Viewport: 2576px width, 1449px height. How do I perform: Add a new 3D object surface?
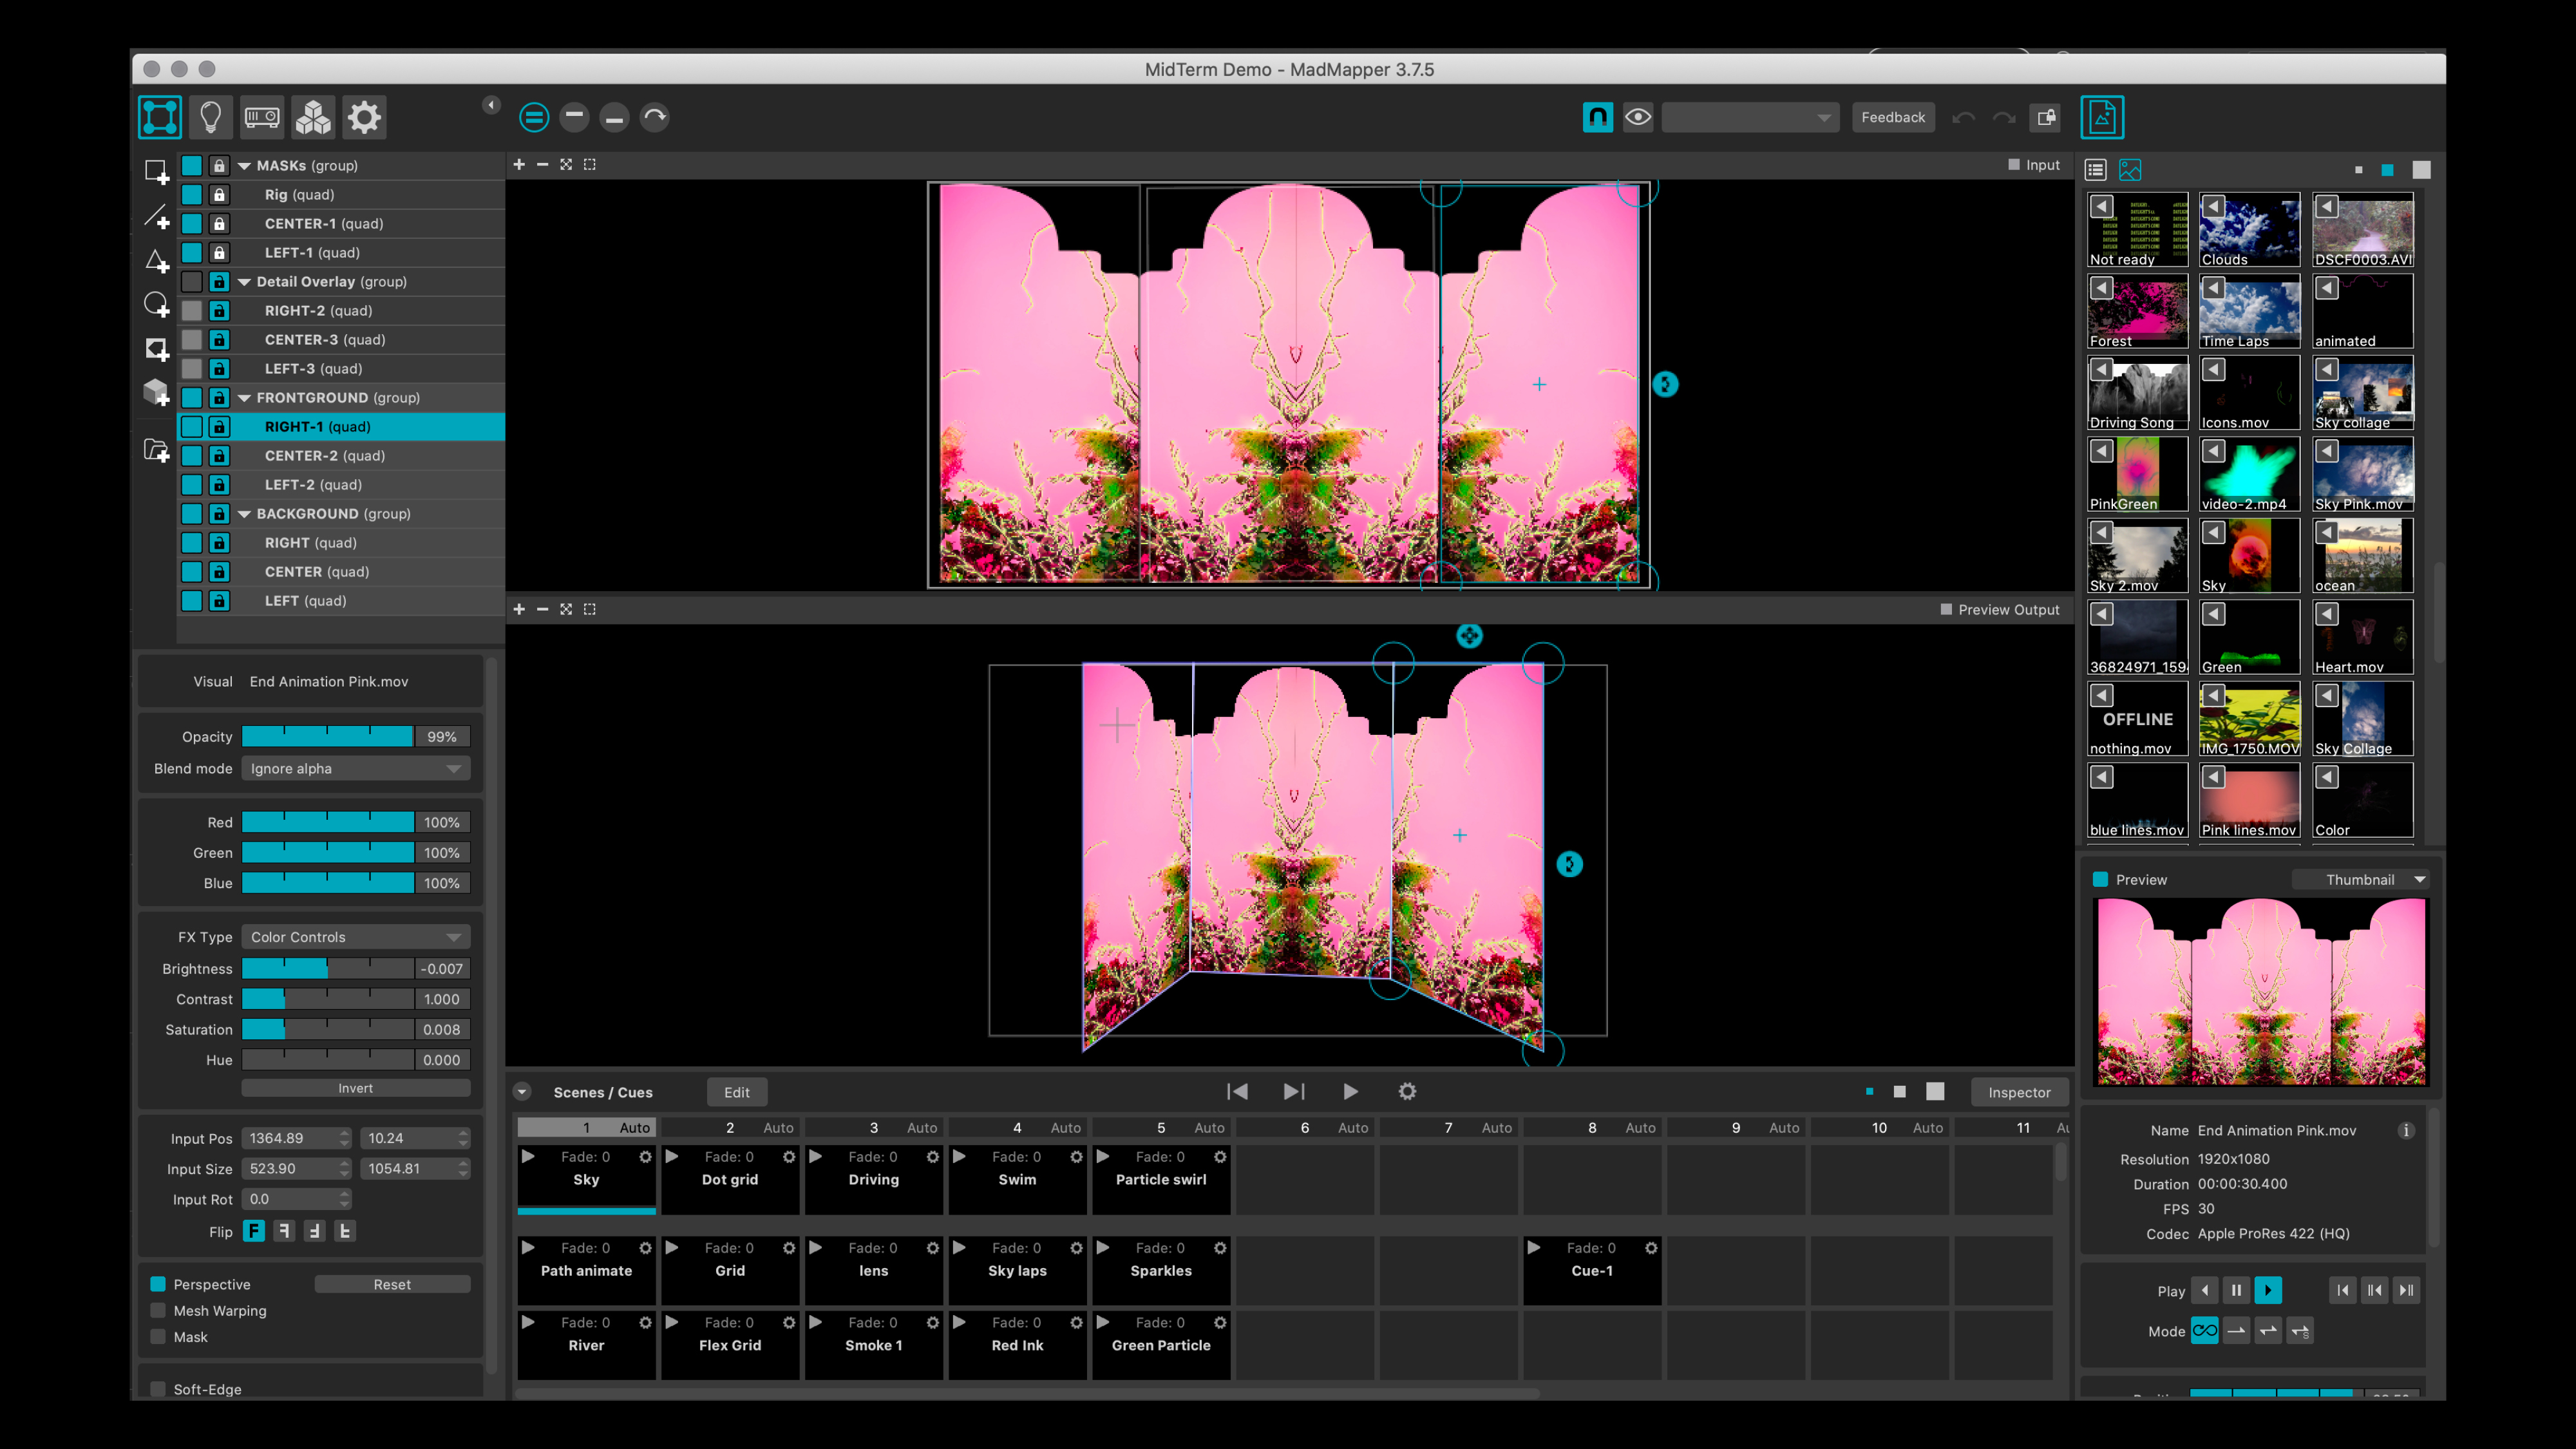pos(156,392)
